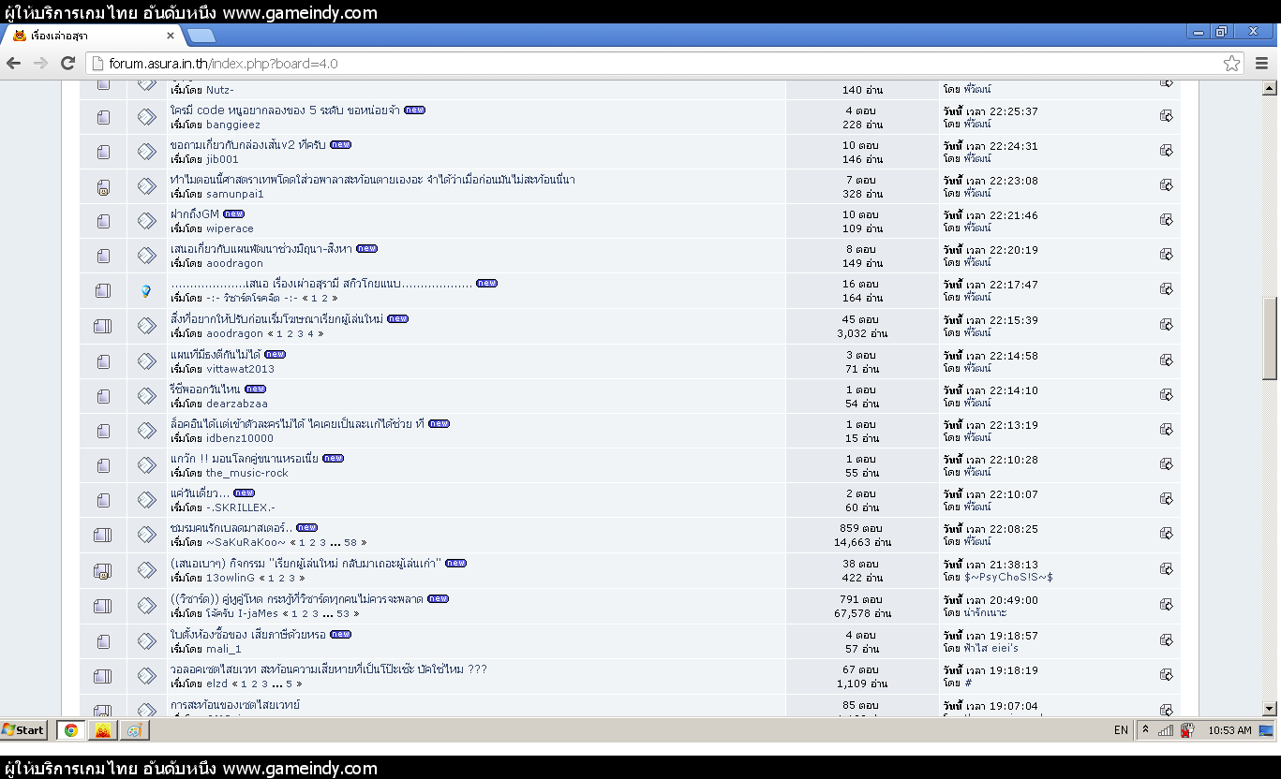Click the scrollbar up arrow
The width and height of the screenshot is (1281, 779).
pyautogui.click(x=1270, y=89)
